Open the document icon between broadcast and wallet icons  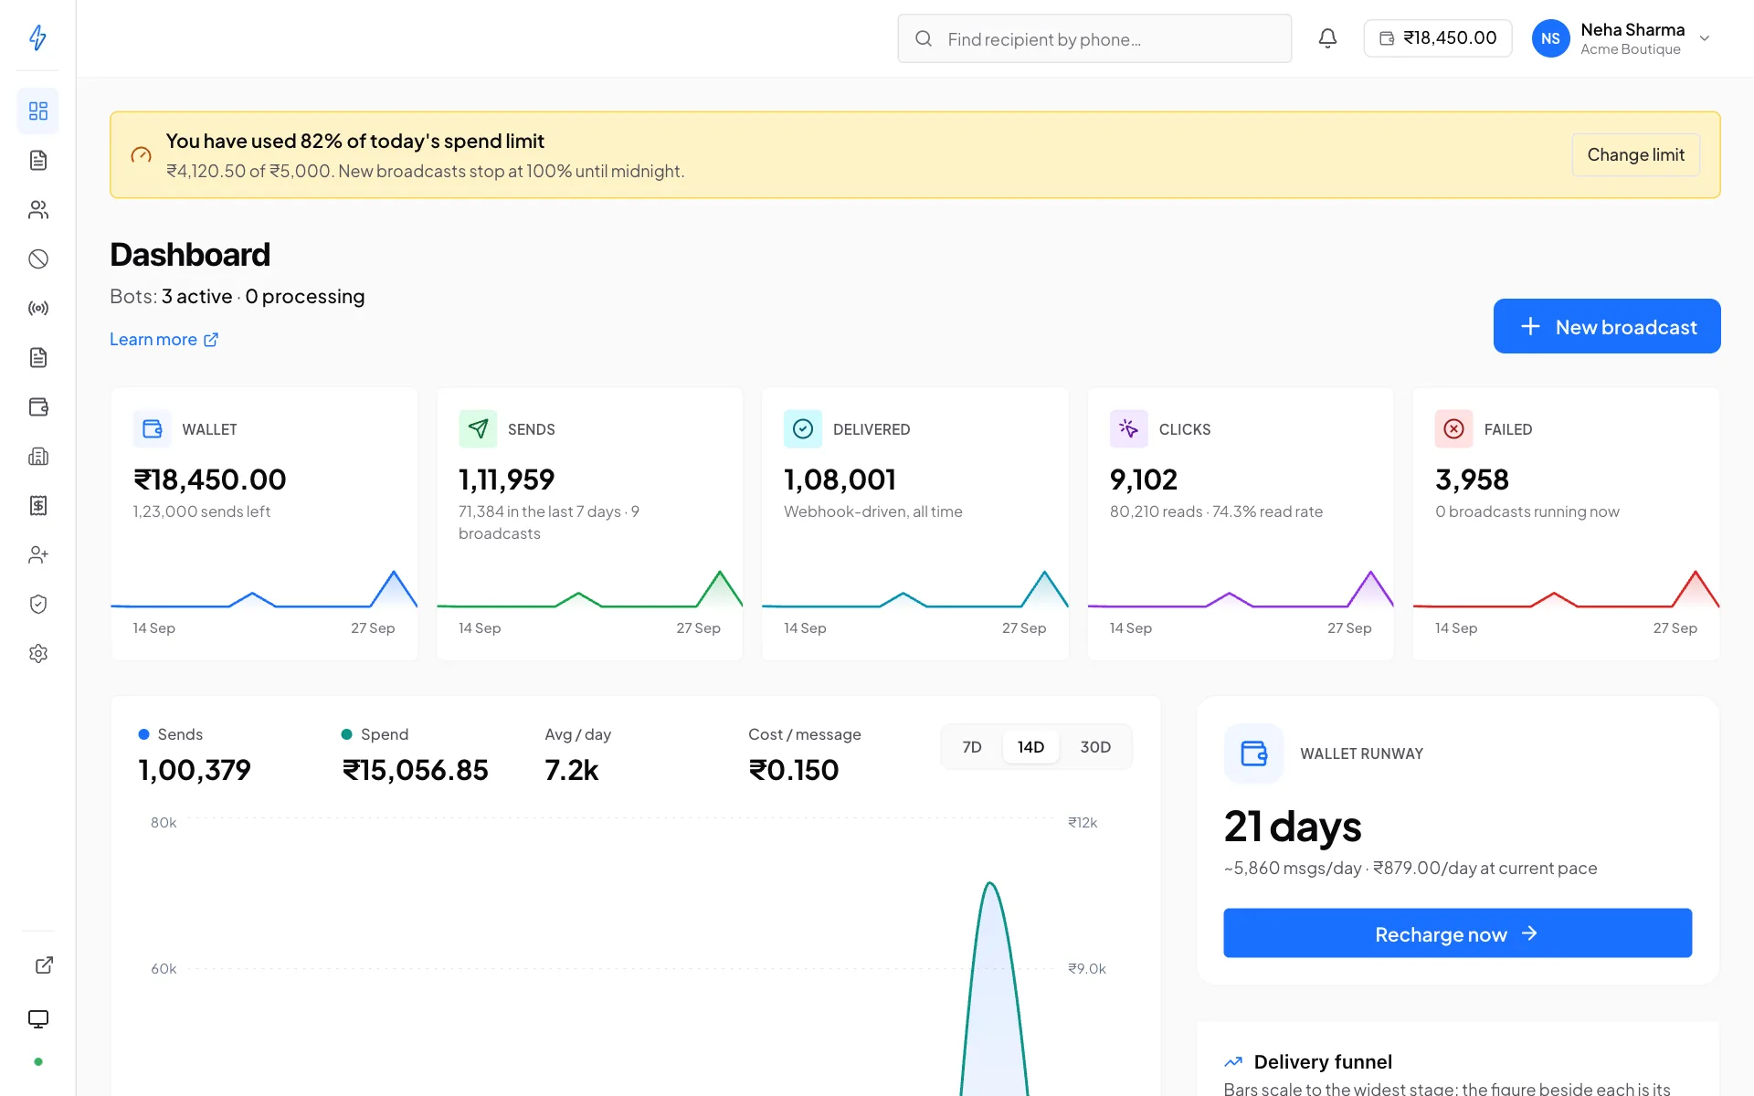(x=37, y=358)
